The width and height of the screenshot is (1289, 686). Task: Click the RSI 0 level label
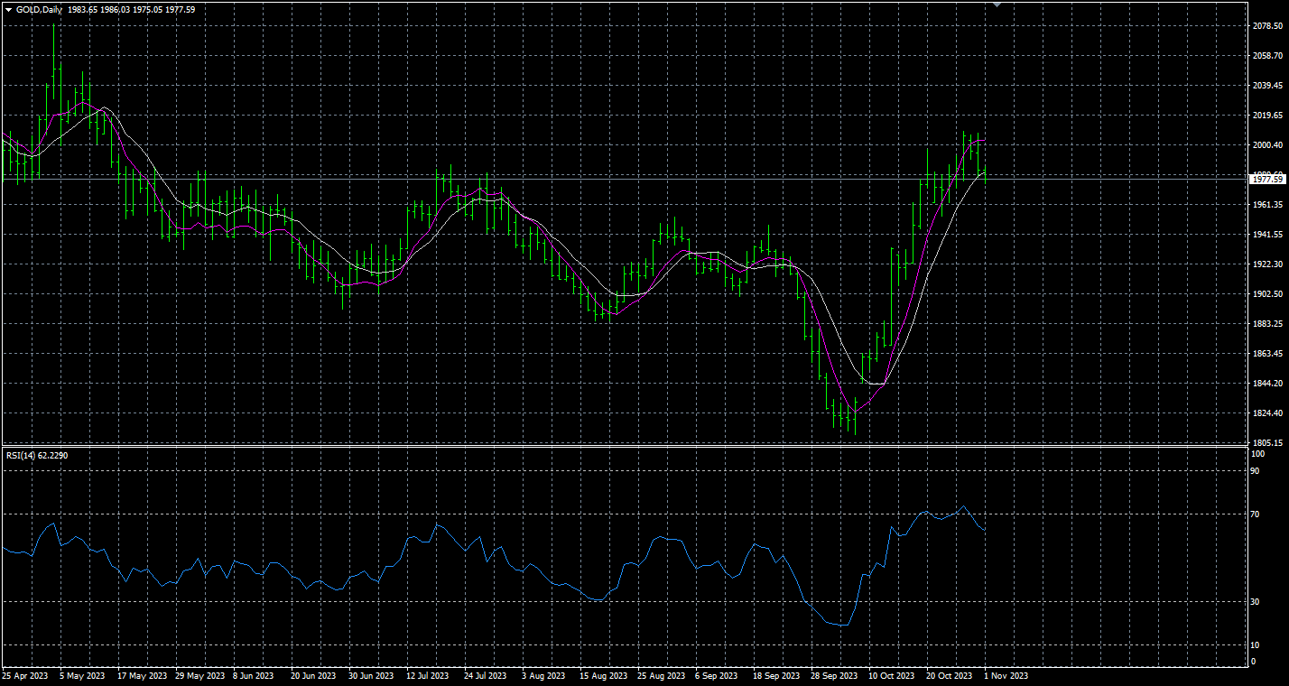click(1253, 662)
